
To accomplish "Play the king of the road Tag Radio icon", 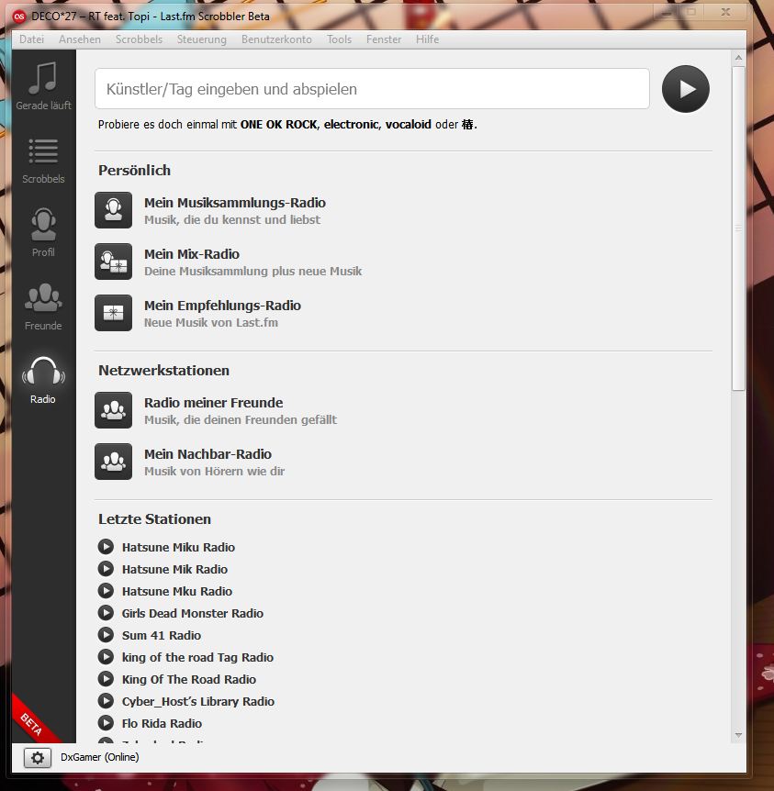I will tap(106, 657).
